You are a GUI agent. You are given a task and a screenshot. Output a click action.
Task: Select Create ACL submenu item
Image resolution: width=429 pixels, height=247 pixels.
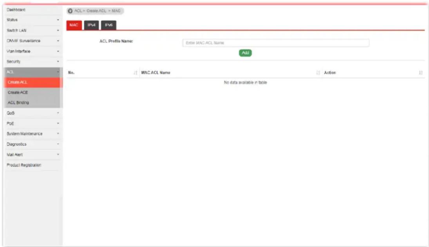33,82
